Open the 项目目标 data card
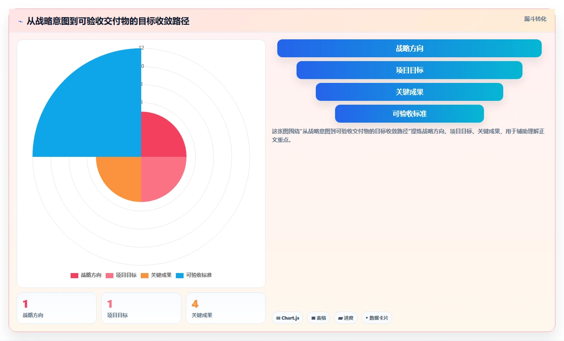Screen dimensions: 564x341 (141, 308)
